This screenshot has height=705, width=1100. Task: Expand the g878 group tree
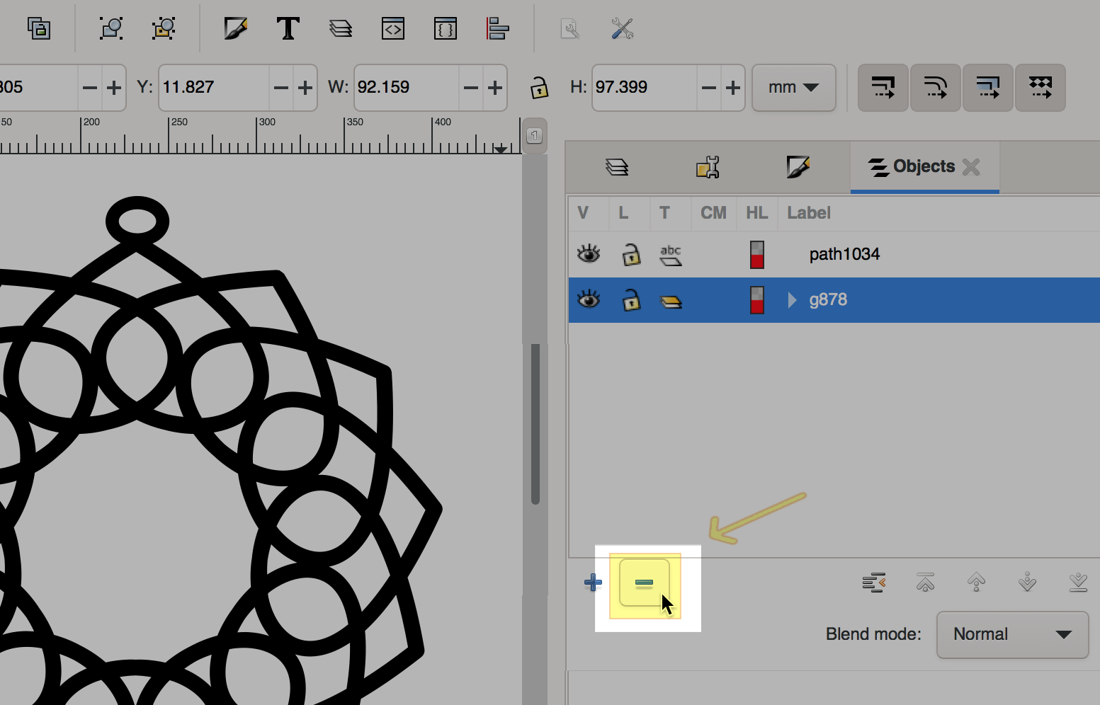(793, 300)
